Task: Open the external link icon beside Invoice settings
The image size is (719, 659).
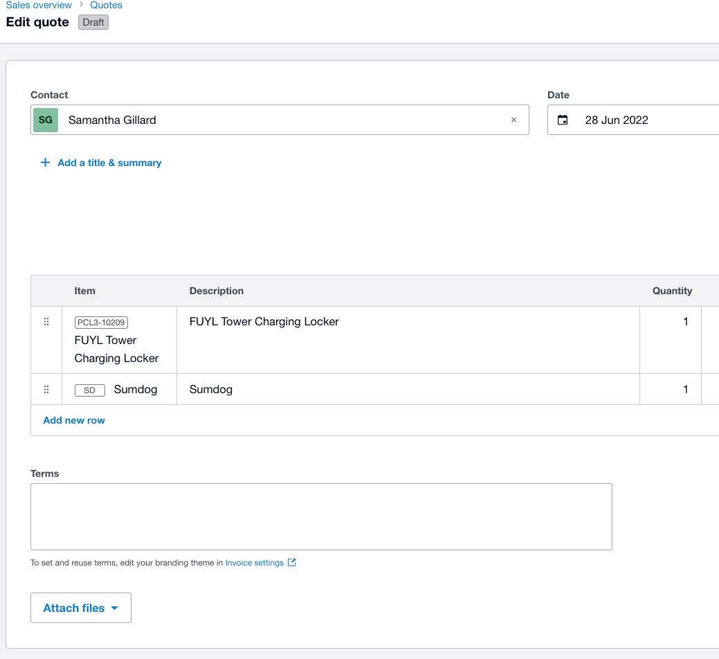Action: (291, 562)
